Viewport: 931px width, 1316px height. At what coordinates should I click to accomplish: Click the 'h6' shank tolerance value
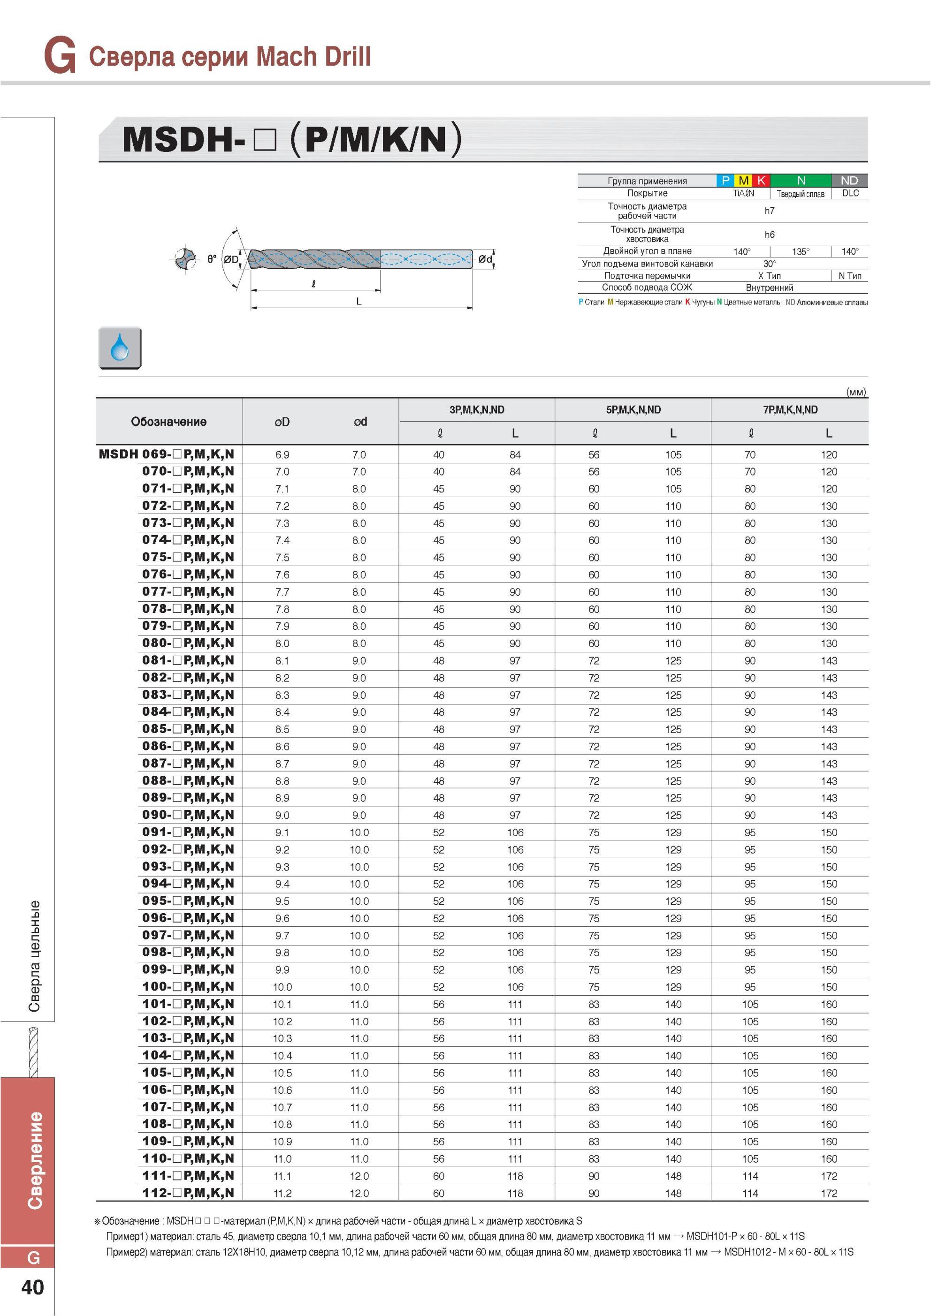pos(770,234)
